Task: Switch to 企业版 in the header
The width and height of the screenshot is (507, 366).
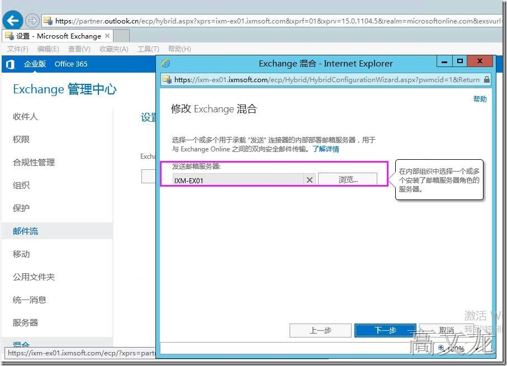Action: point(35,64)
